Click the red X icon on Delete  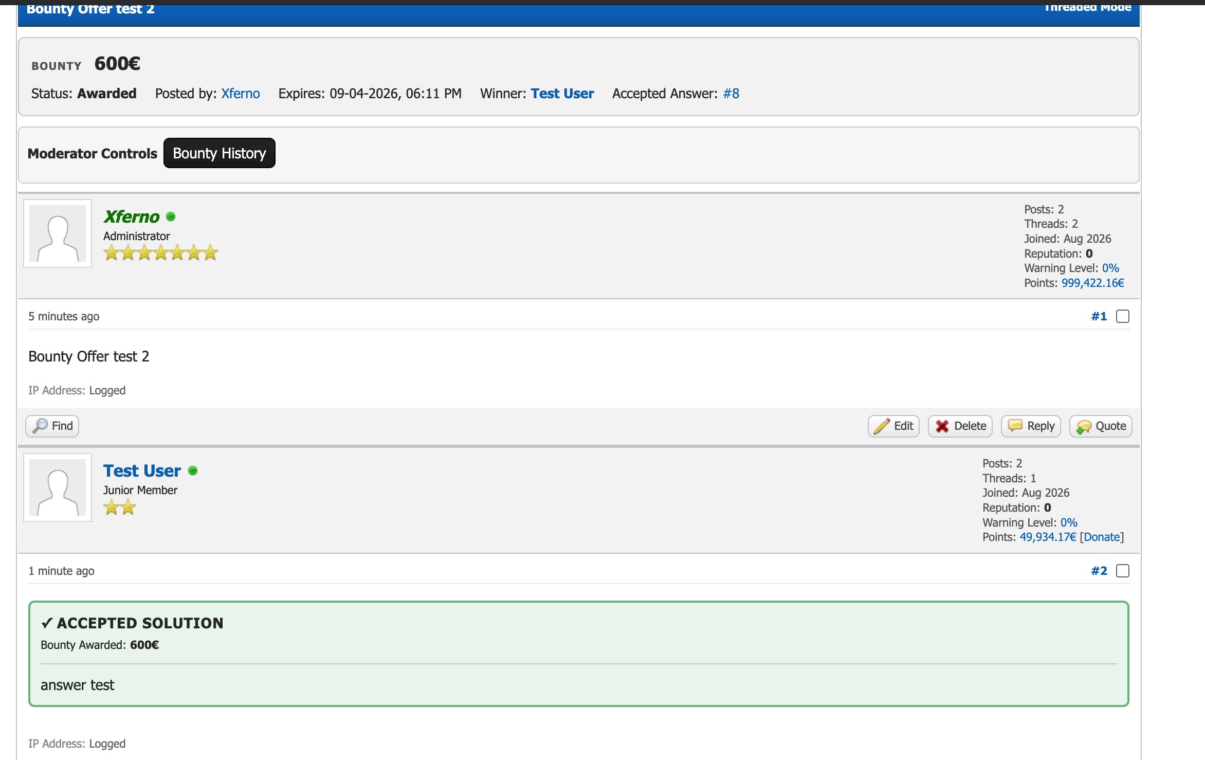click(942, 426)
